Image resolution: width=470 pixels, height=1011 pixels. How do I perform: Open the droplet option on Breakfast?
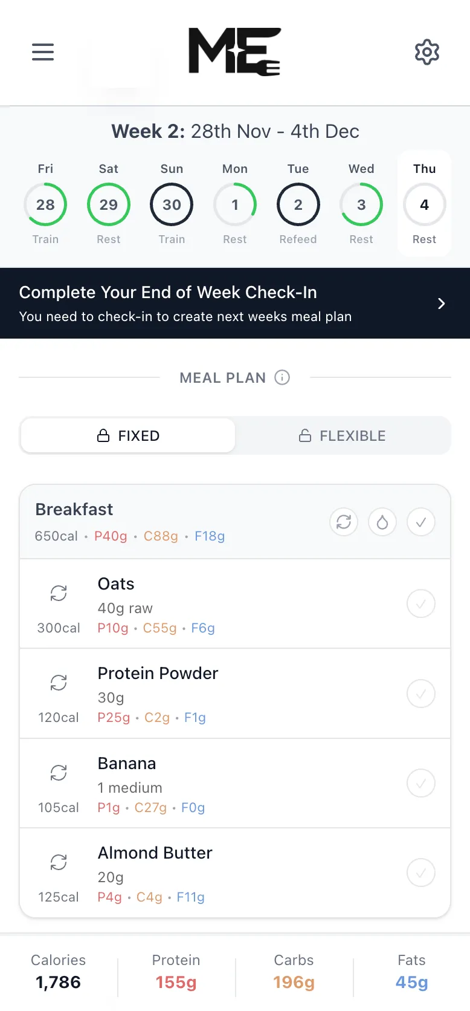pos(382,522)
